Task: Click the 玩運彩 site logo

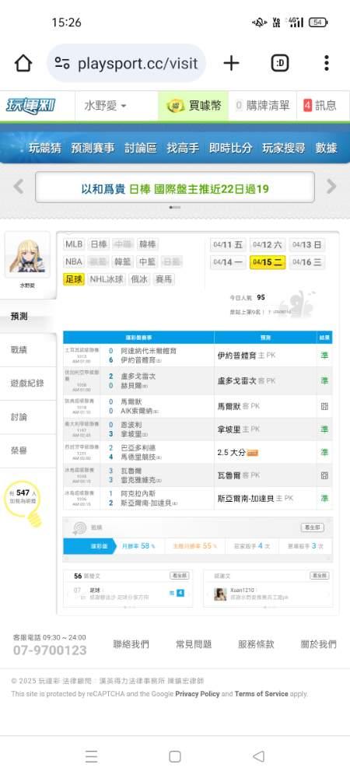Action: [x=31, y=106]
